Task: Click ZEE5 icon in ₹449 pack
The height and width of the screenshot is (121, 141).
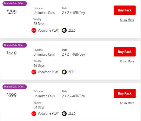Action: (64, 72)
